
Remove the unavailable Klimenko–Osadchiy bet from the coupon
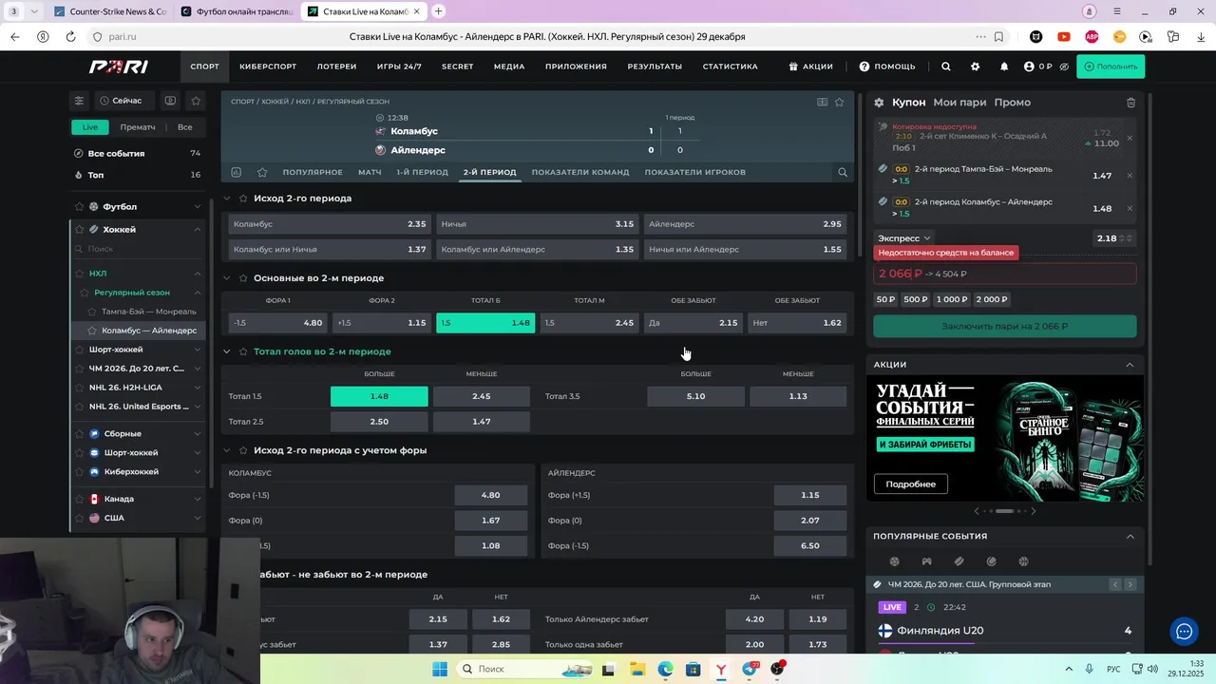(x=1130, y=139)
